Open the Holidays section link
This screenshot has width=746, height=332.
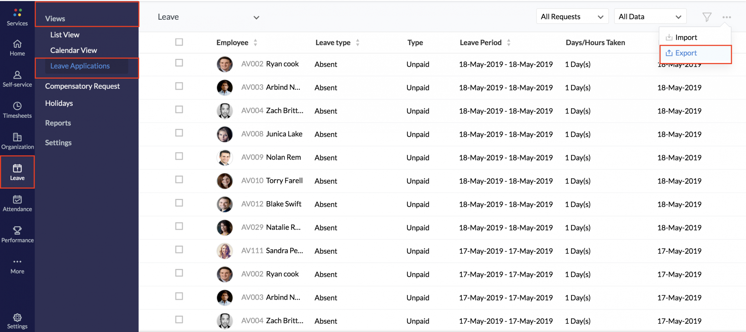pyautogui.click(x=59, y=103)
